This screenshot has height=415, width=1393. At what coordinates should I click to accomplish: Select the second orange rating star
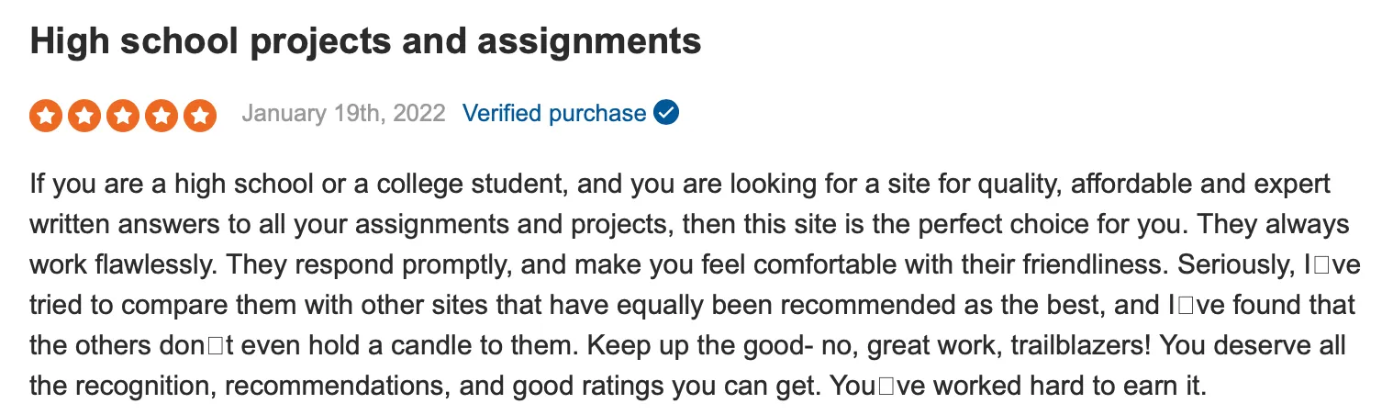[x=84, y=116]
